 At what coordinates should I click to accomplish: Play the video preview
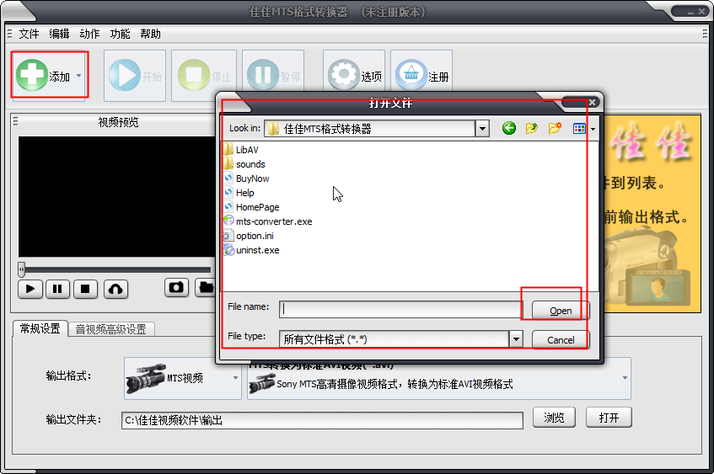30,289
